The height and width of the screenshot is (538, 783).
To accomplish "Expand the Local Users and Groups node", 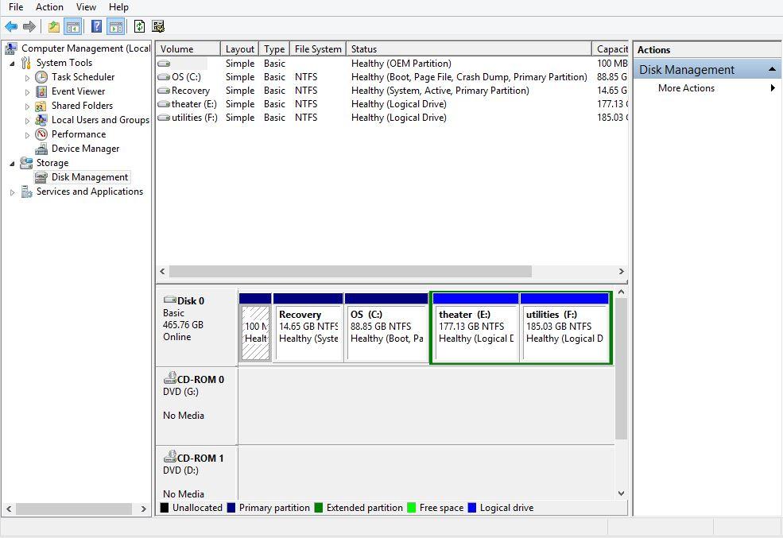I will (27, 121).
